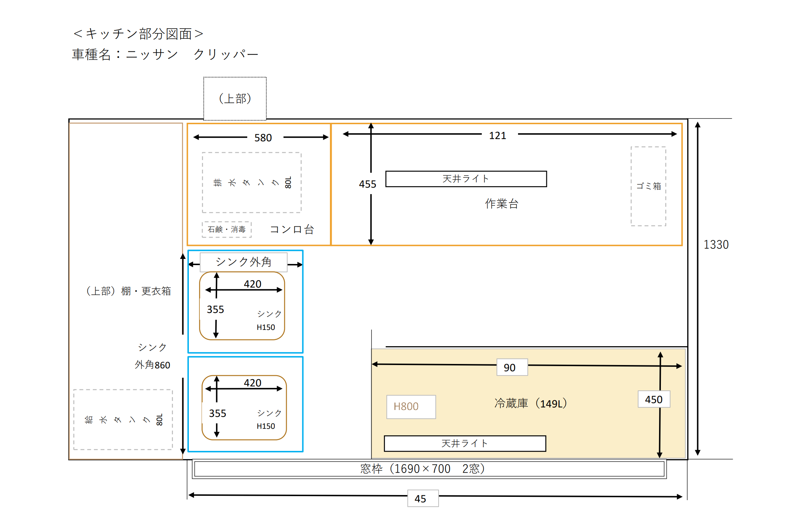Click the 580 width dimension label
795x532 pixels.
tap(263, 138)
